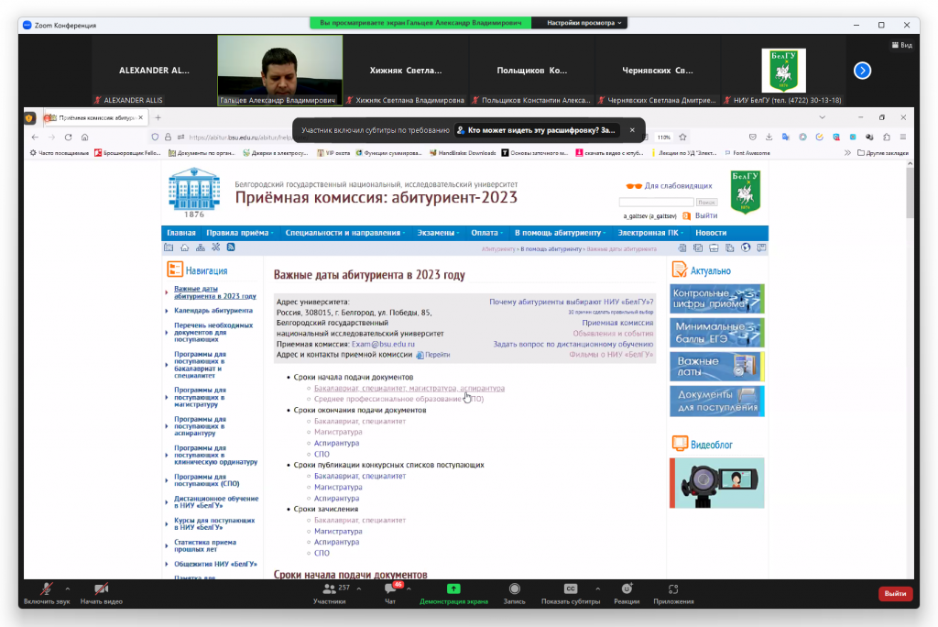The width and height of the screenshot is (938, 627).
Task: Open Календарь абитуриента navigation link
Action: pos(213,311)
